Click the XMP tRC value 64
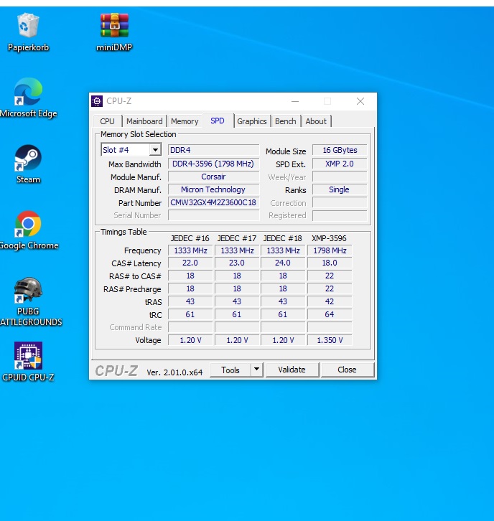Viewport: 494px width, 521px height. [x=330, y=314]
